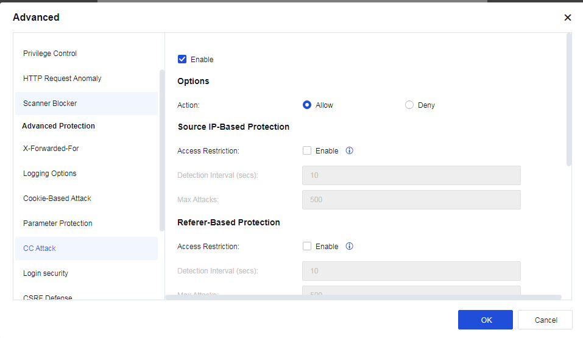The width and height of the screenshot is (583, 338).
Task: Click OK to confirm settings
Action: (x=485, y=320)
